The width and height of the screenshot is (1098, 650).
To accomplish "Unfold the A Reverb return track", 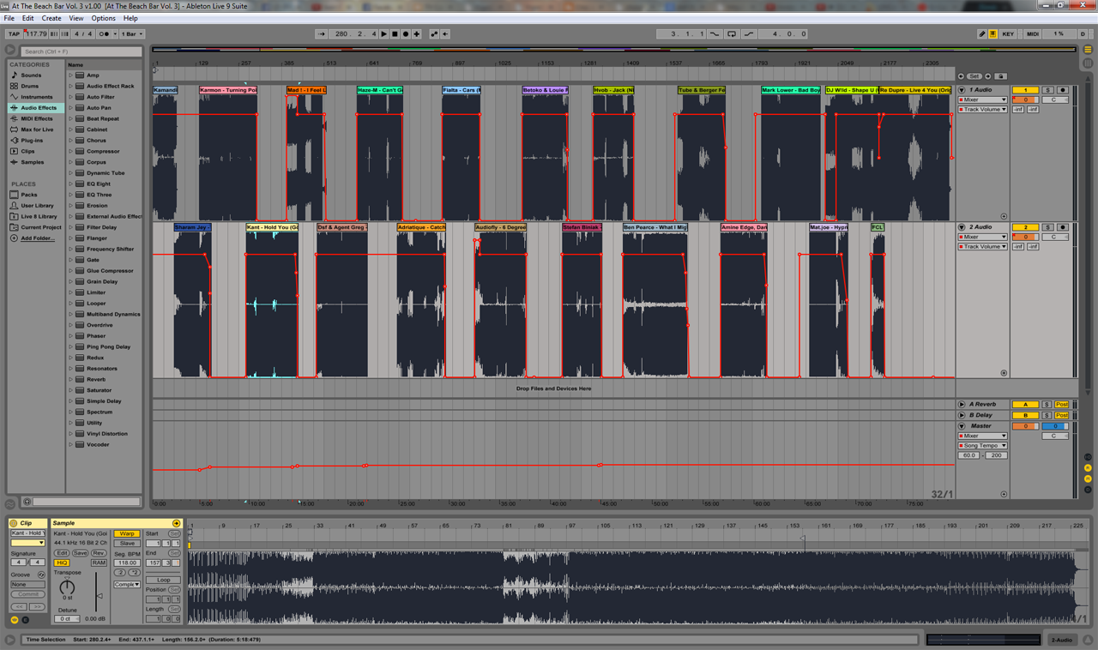I will click(962, 405).
